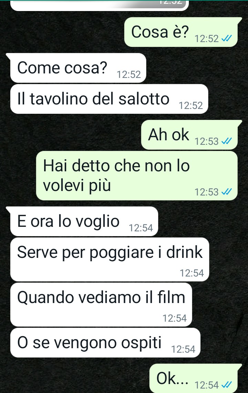Tap the 12:52 timestamp on 'Come cosa?'

tap(129, 74)
